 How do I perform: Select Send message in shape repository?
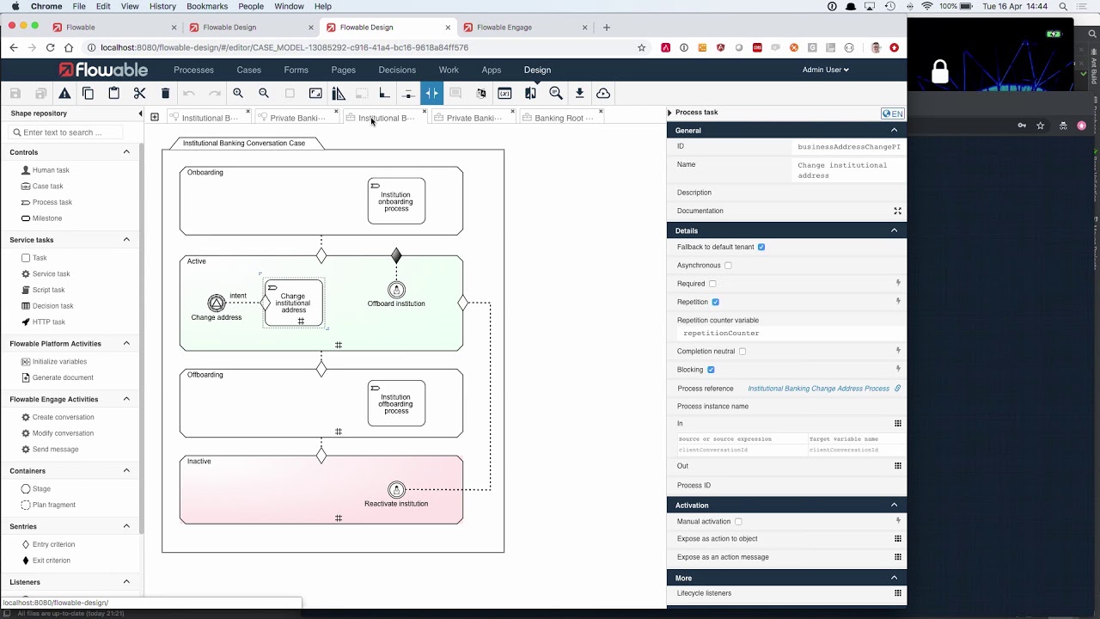(55, 450)
